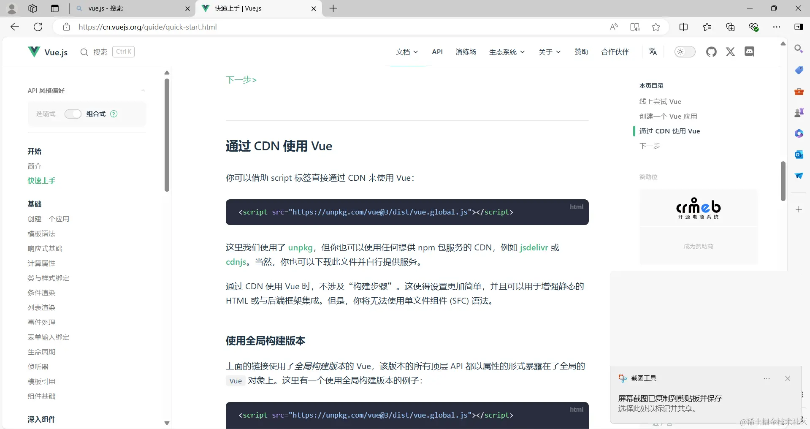Open browser Settings and more menu
This screenshot has width=810, height=429.
[x=777, y=27]
